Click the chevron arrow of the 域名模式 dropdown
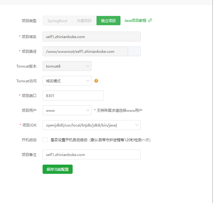 click(88, 81)
